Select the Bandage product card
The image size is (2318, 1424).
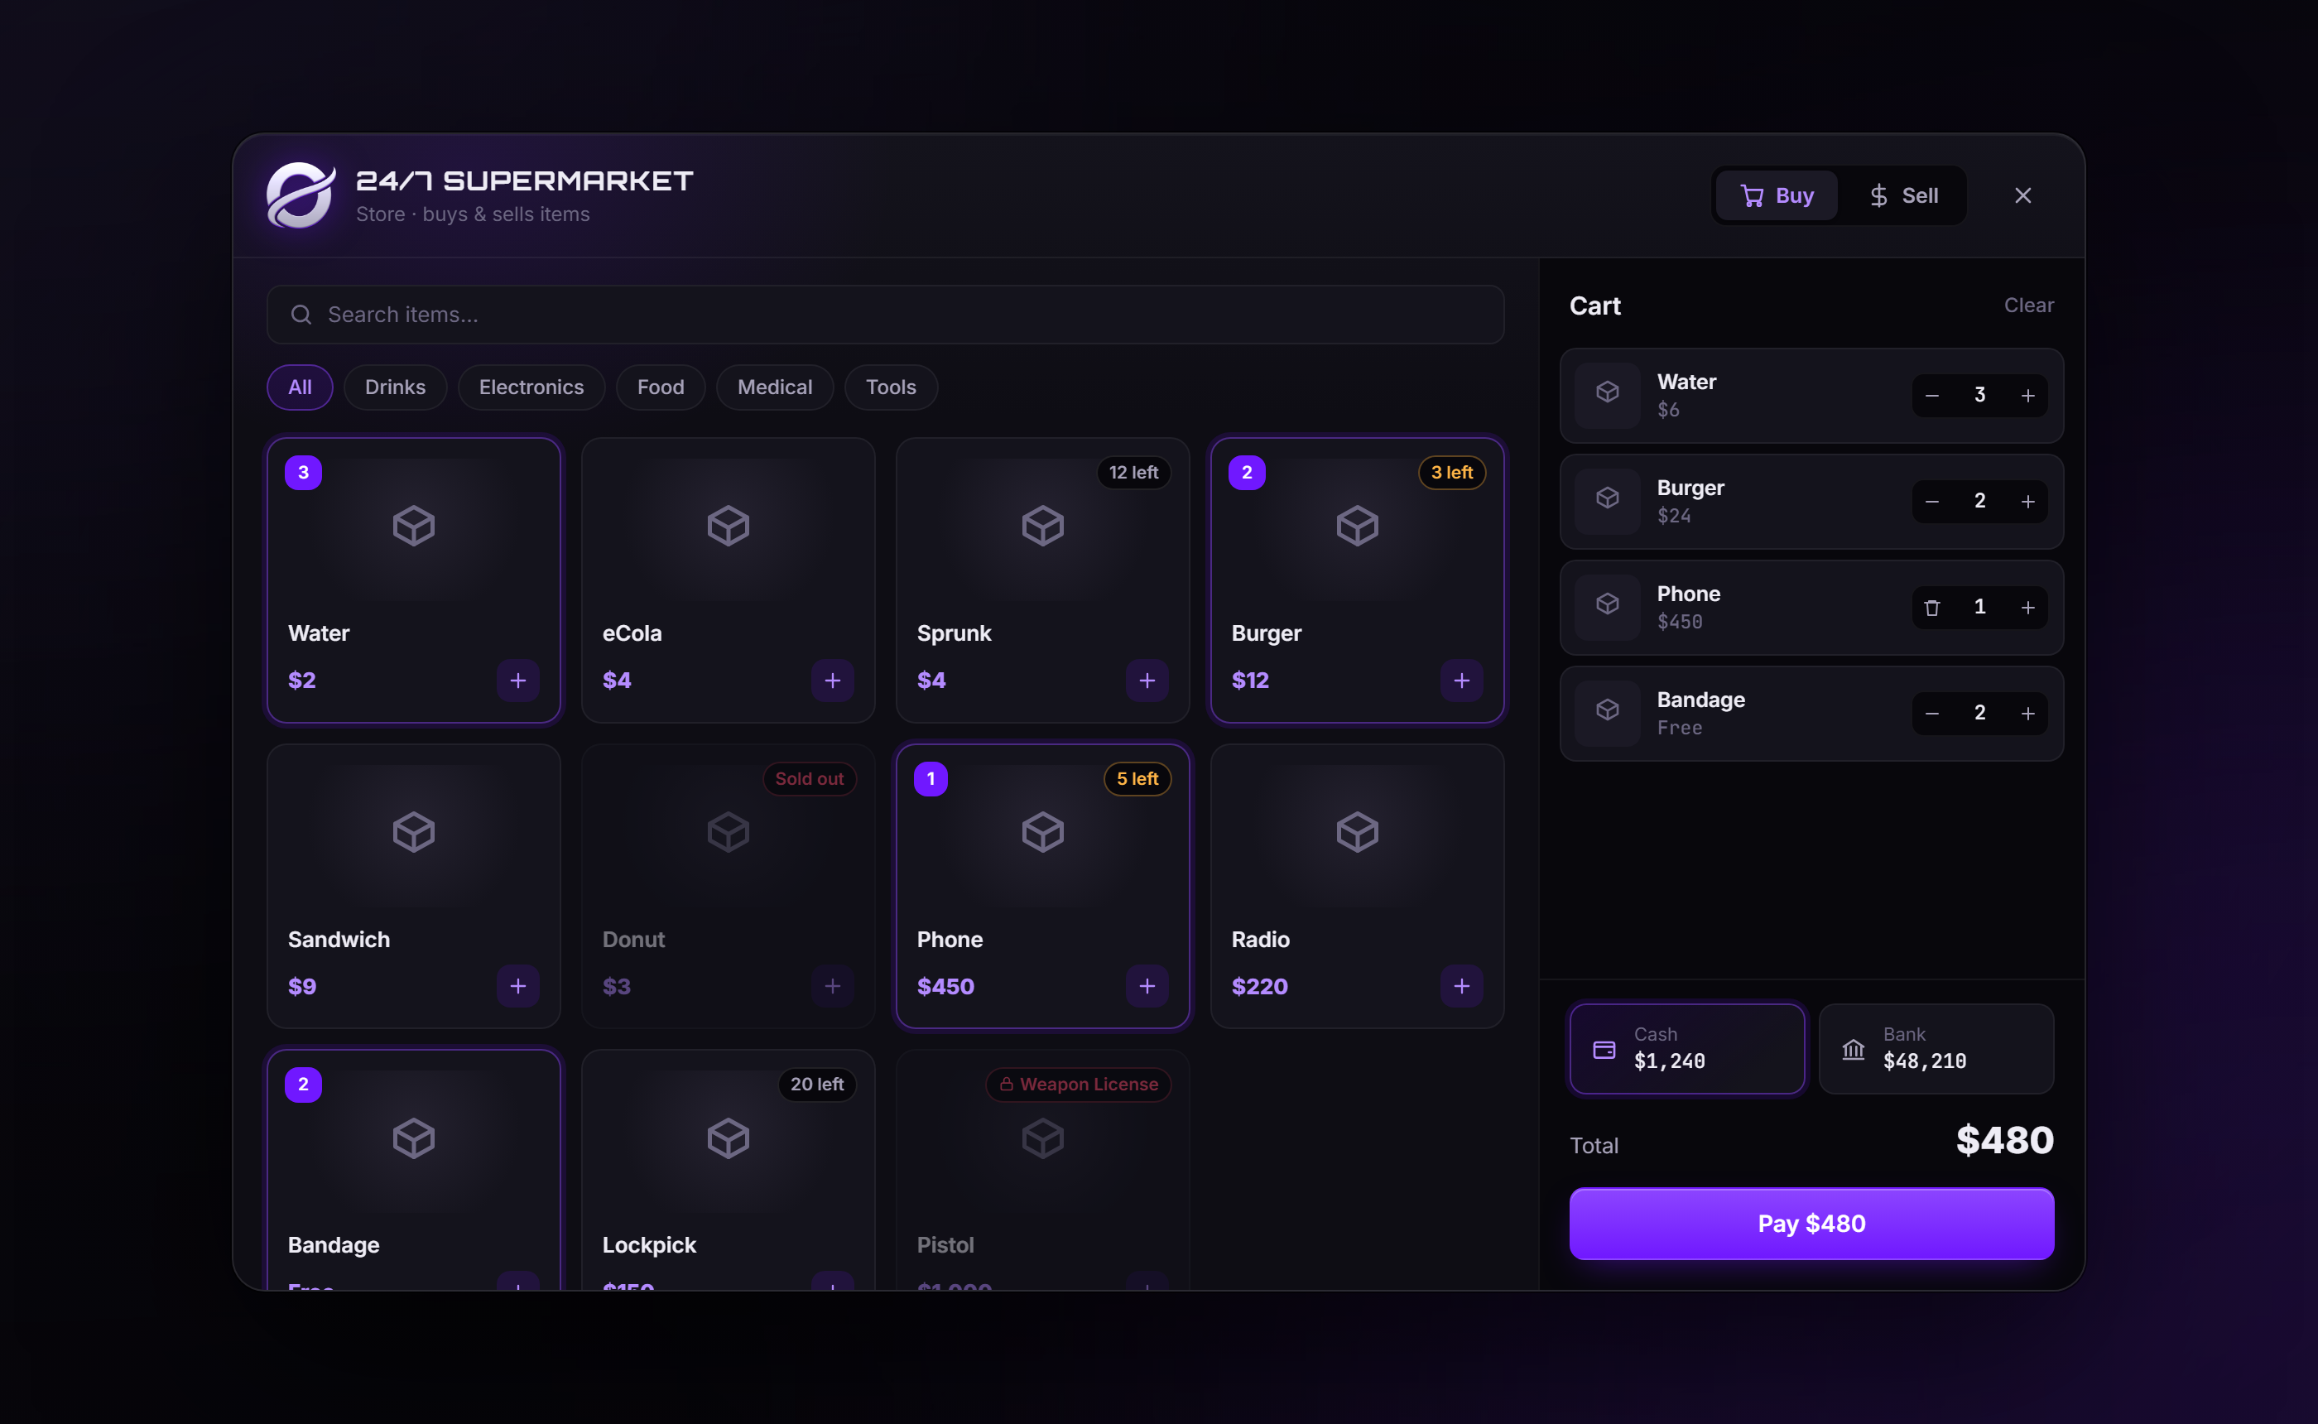(413, 1171)
